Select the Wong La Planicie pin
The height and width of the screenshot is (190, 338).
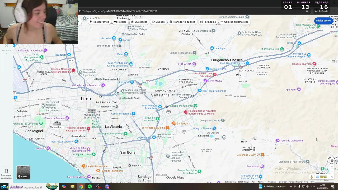tap(214, 128)
